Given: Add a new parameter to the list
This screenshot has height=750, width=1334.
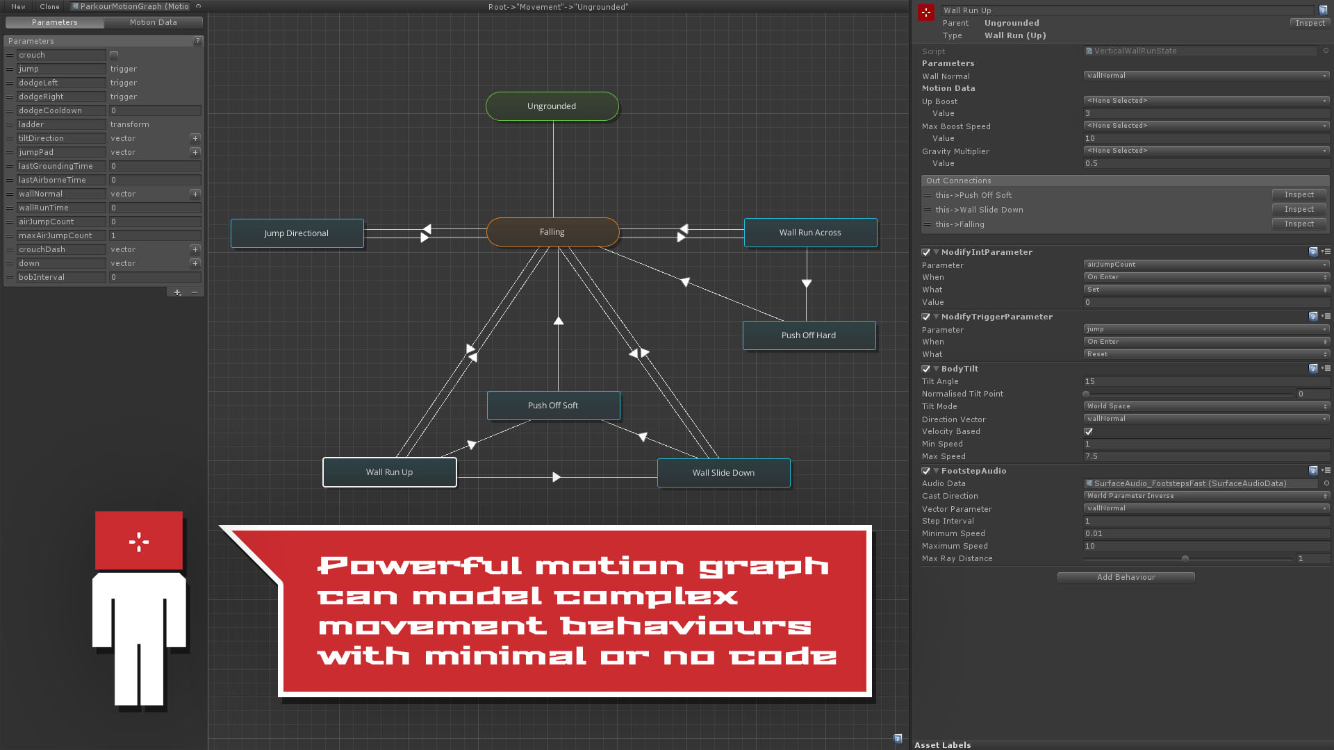Looking at the screenshot, I should coord(177,292).
